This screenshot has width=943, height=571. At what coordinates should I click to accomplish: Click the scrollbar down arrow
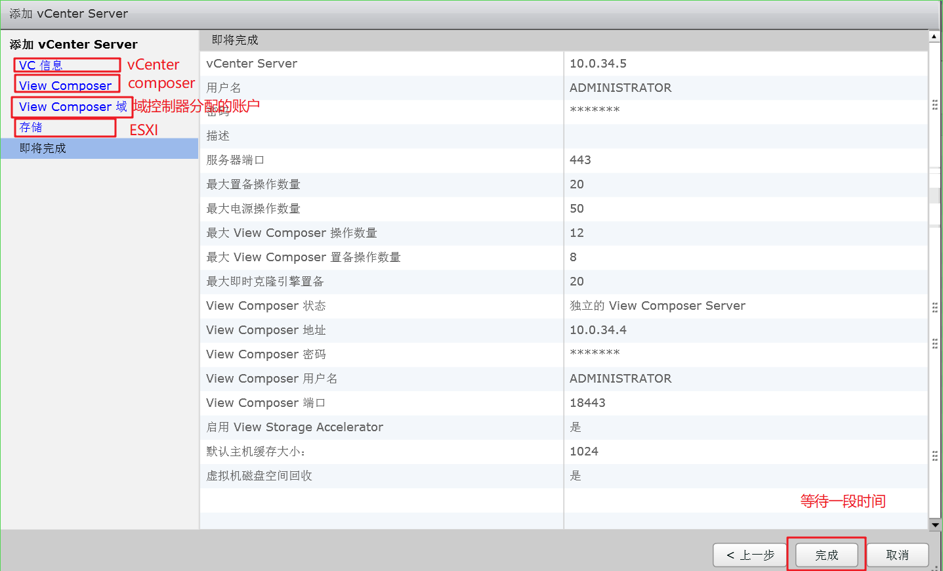click(x=935, y=524)
